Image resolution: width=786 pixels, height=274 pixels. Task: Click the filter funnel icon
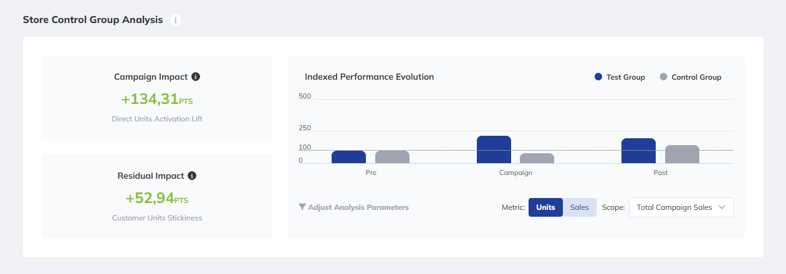[x=302, y=207]
